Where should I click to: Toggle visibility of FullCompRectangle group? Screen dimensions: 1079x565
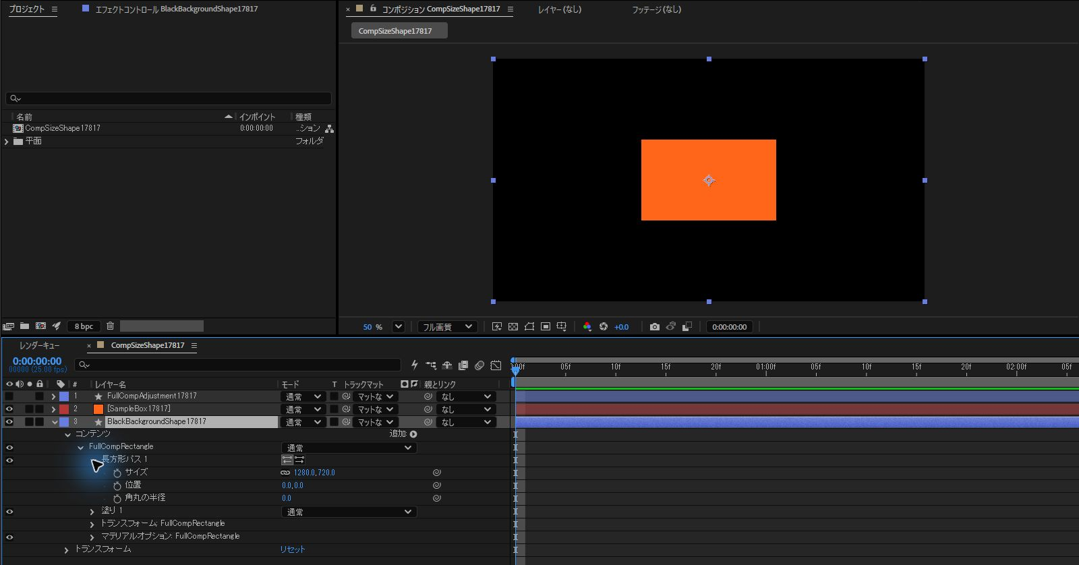[x=9, y=448]
